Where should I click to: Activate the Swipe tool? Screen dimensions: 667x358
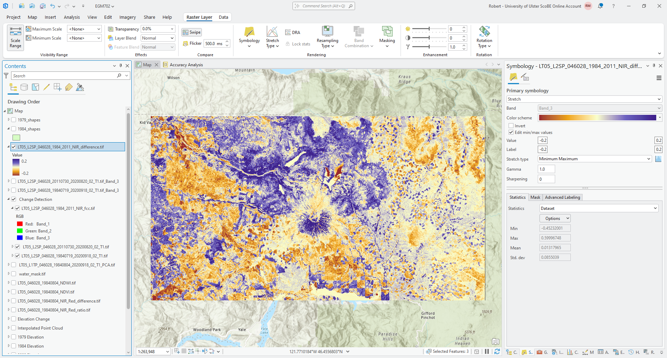click(x=192, y=32)
